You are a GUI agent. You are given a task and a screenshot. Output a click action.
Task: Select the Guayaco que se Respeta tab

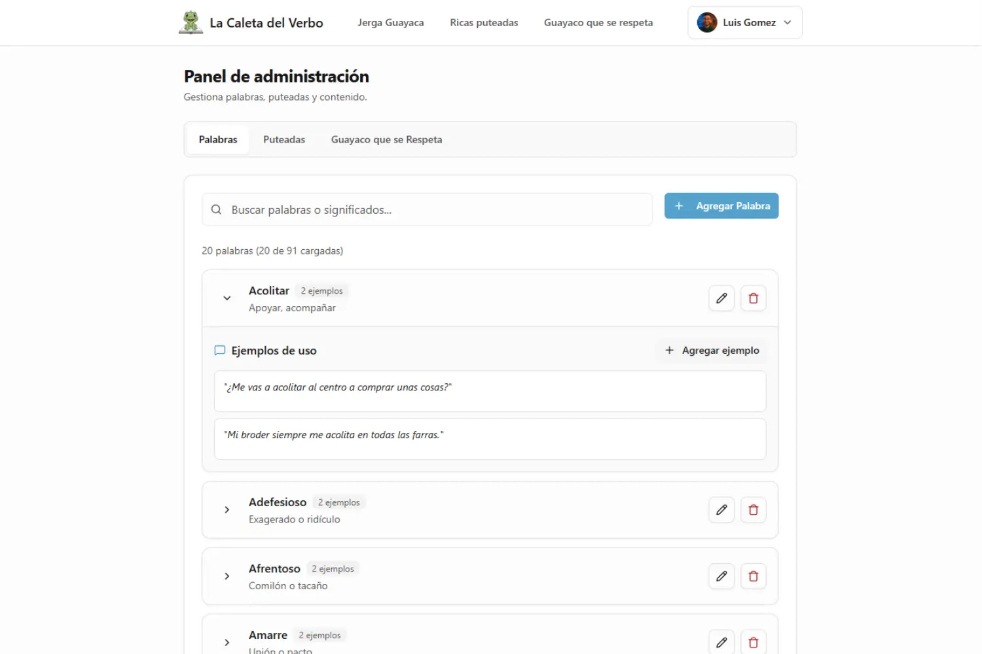click(386, 139)
